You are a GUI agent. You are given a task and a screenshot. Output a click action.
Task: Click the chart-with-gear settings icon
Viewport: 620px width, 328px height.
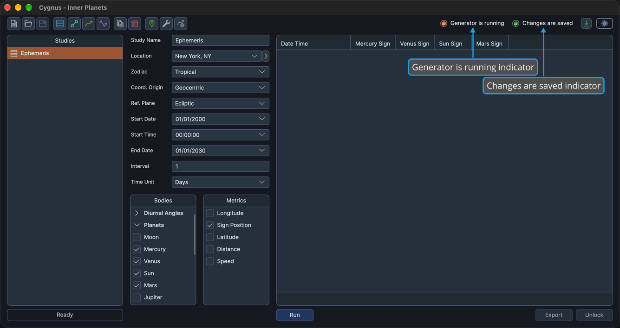[x=181, y=24]
